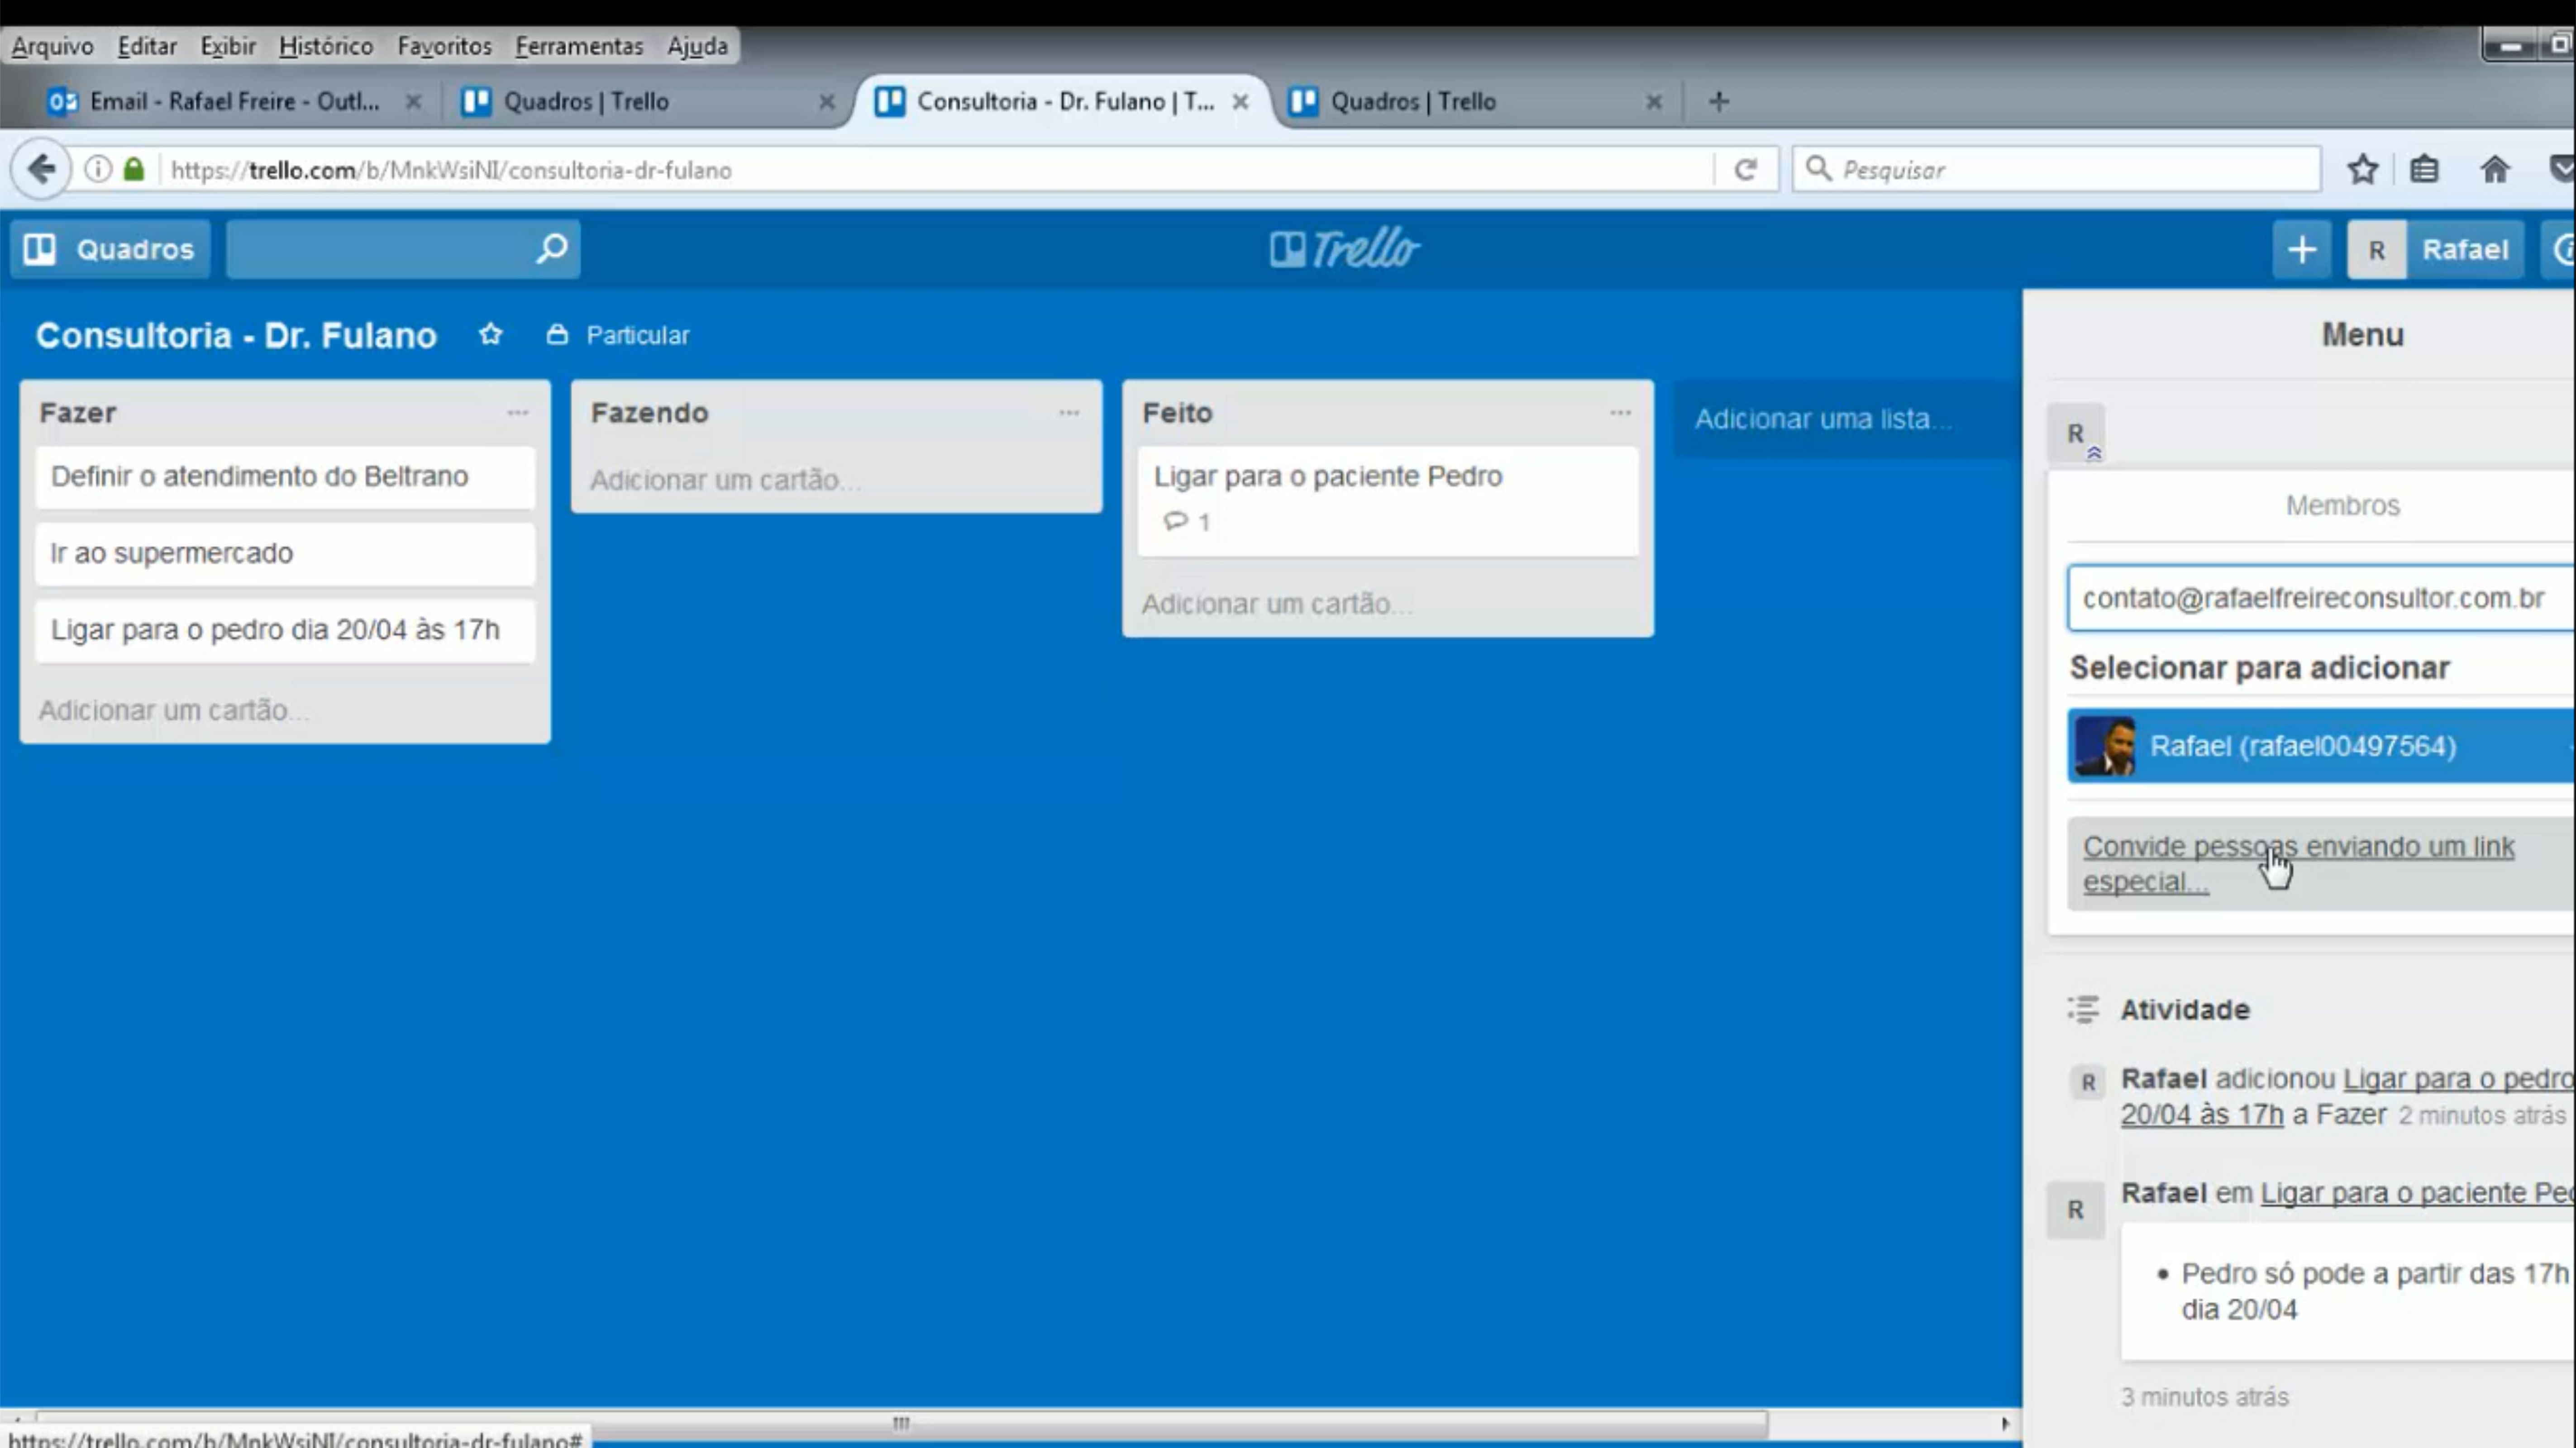Switch to last Quadros | Trello tab

point(1470,101)
